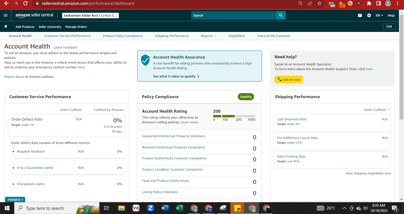Open the Order Defect Rate link
The width and height of the screenshot is (404, 214).
click(27, 119)
